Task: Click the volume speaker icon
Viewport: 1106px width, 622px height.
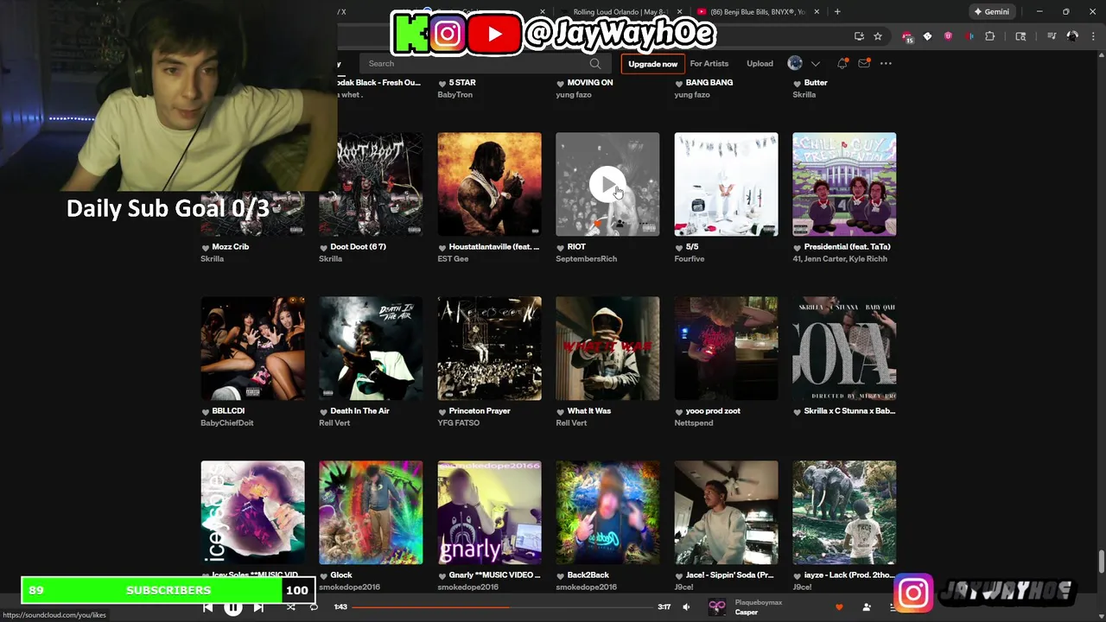Action: pos(686,607)
